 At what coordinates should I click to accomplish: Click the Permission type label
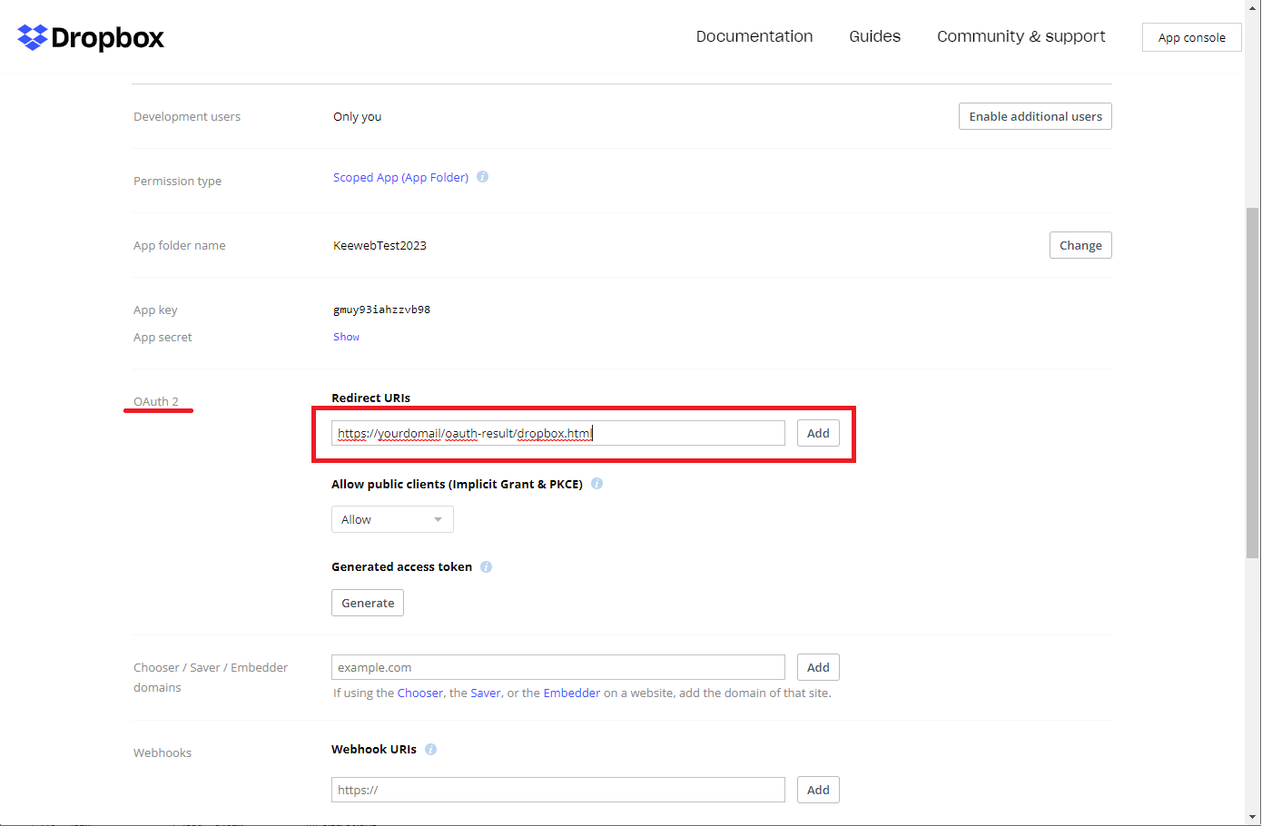point(177,181)
